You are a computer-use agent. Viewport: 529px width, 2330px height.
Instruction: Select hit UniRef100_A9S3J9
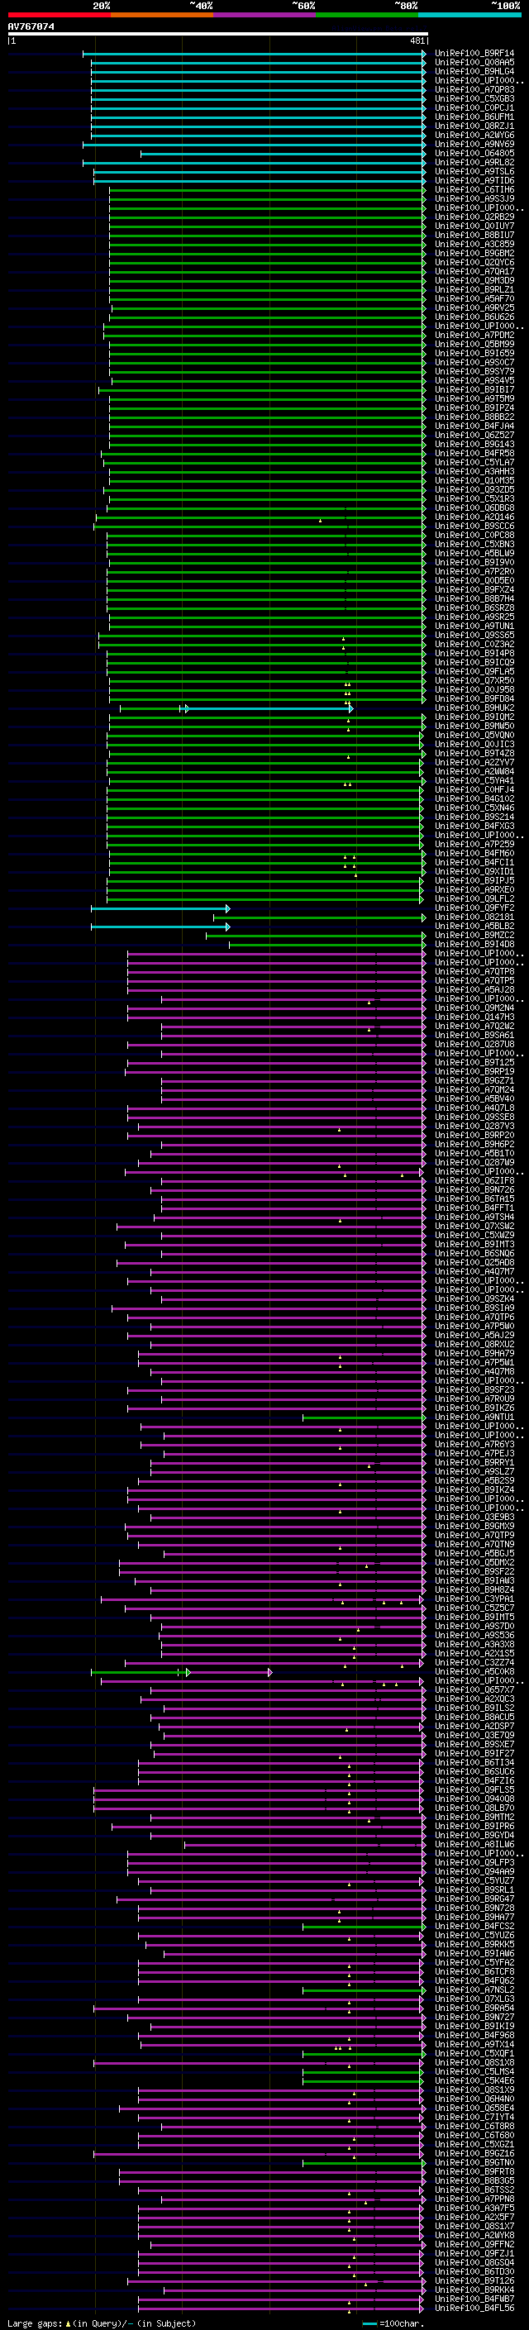click(x=474, y=198)
